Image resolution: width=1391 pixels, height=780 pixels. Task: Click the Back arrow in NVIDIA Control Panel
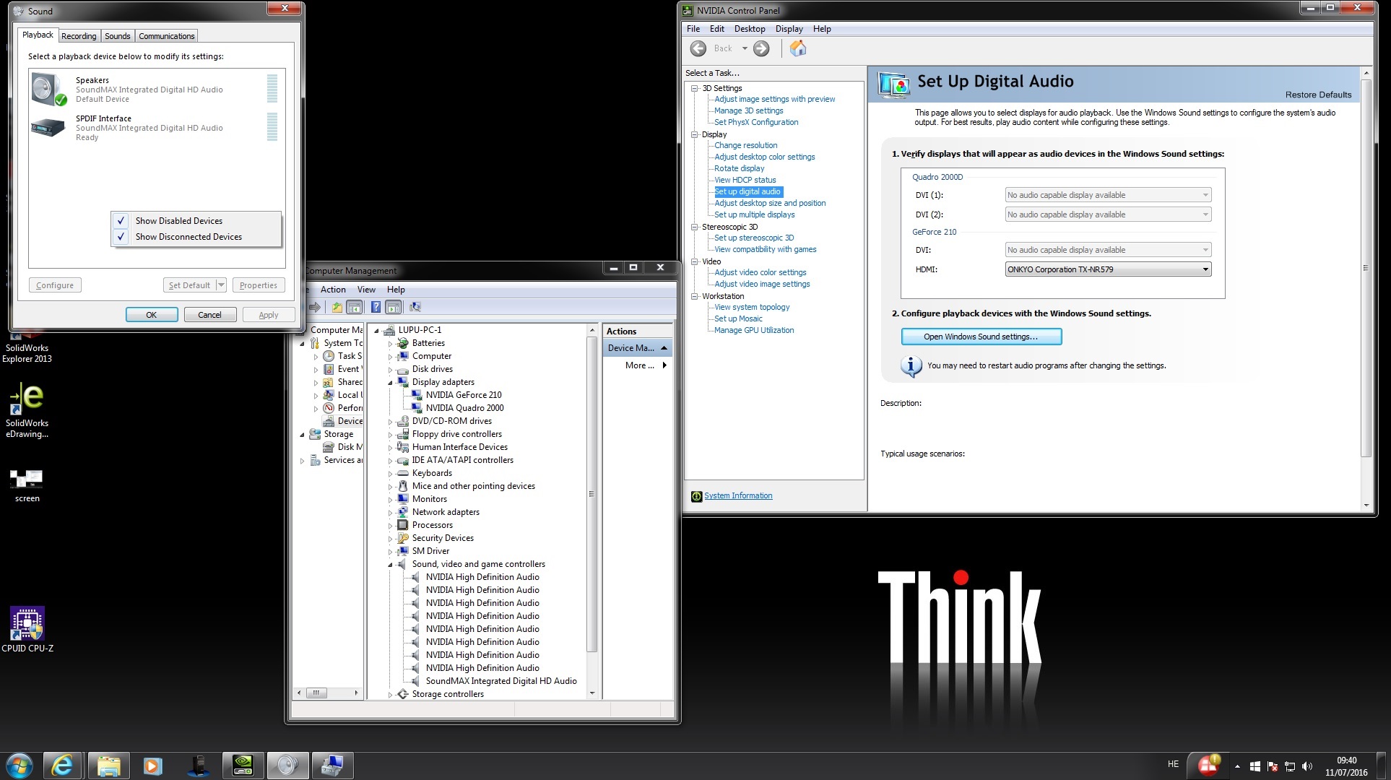click(x=698, y=48)
